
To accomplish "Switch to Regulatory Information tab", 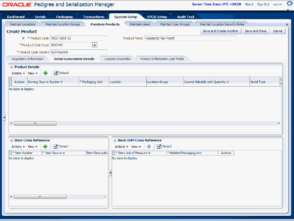I will (x=27, y=59).
